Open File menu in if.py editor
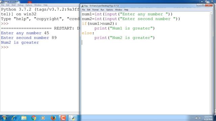Screen dimensions: 216x121 tap(83, 10)
